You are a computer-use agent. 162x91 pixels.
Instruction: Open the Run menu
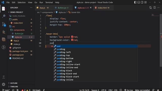pos(41,2)
